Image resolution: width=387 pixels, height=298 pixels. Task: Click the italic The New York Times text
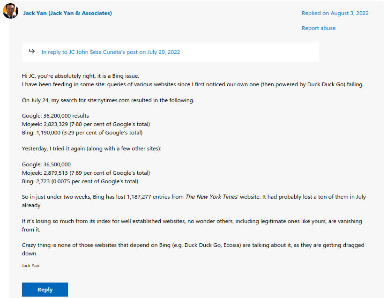click(211, 197)
